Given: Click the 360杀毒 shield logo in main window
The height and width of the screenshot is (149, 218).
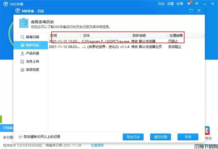Looking at the screenshot, I should click(x=6, y=4).
